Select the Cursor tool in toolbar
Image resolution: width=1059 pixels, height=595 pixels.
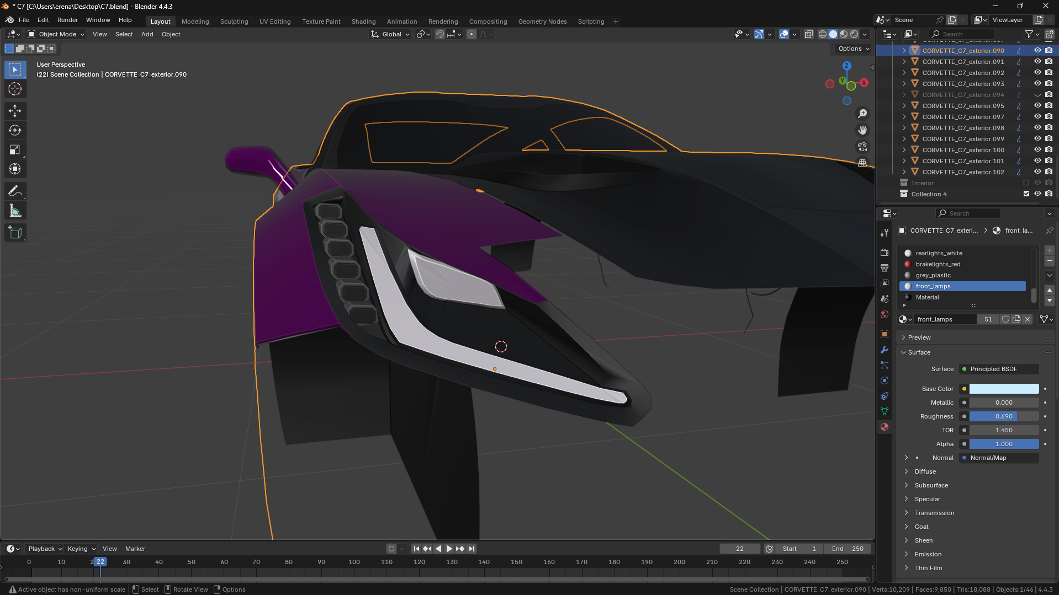(x=15, y=89)
